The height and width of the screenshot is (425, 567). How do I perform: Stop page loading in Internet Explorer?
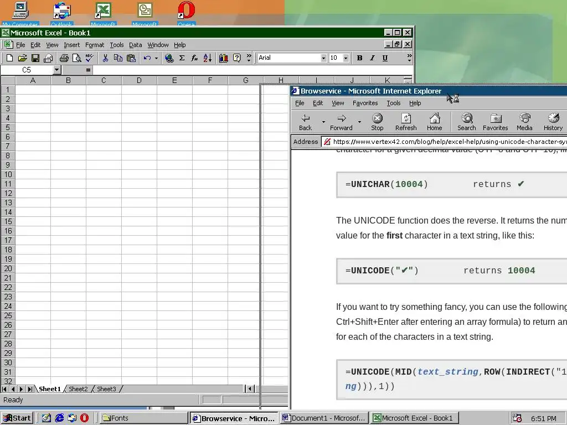click(x=377, y=122)
